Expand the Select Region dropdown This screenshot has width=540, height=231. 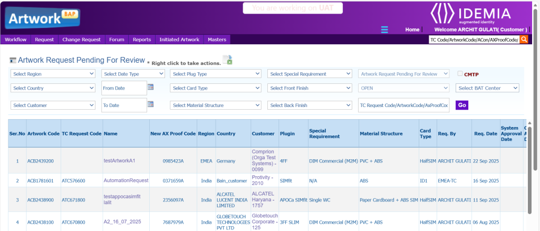[x=53, y=74]
